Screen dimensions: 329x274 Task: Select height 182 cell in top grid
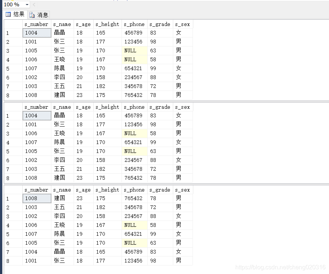(x=108, y=86)
